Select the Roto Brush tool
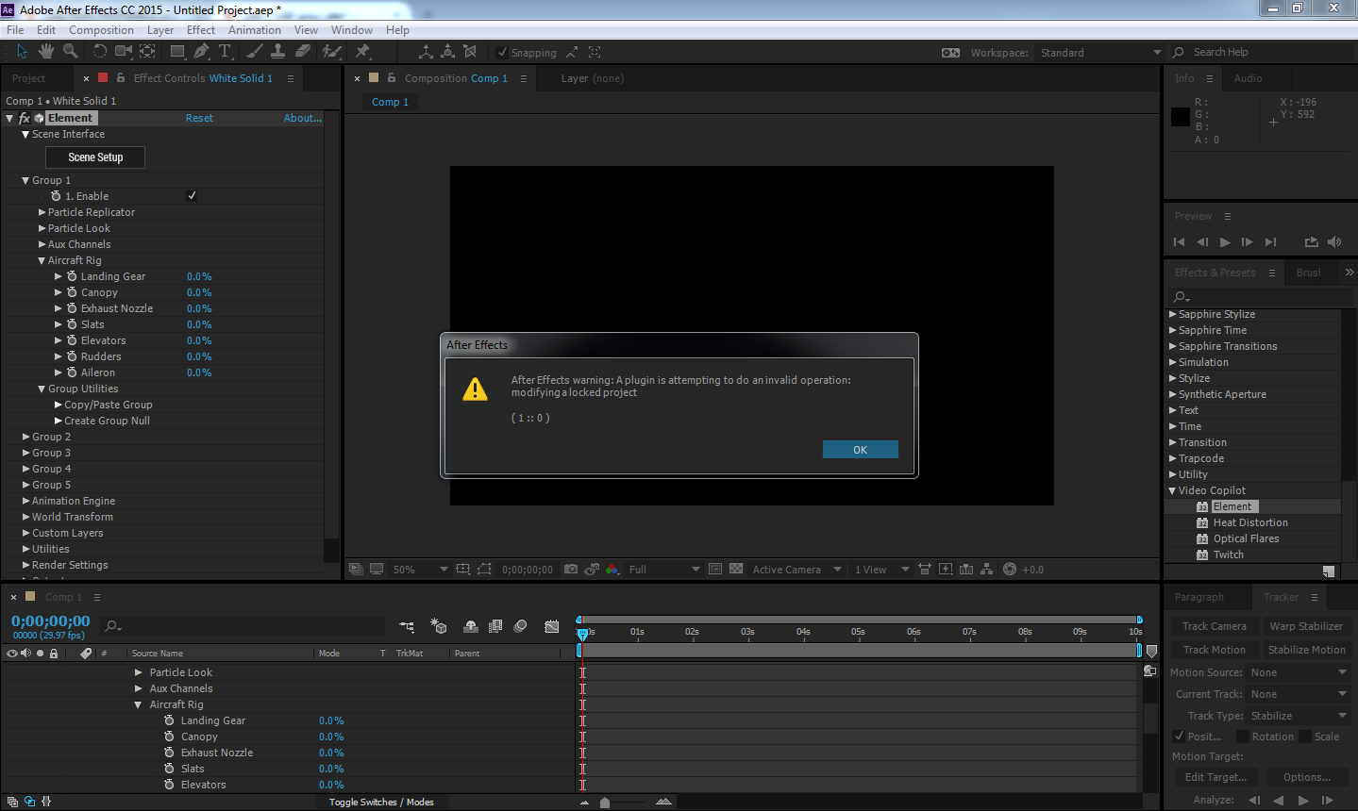The width and height of the screenshot is (1358, 811). tap(331, 51)
